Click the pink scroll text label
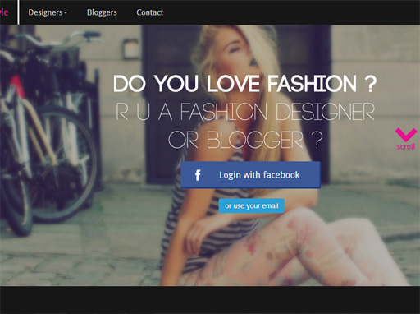Screen dimensions: 420x314 point(406,146)
